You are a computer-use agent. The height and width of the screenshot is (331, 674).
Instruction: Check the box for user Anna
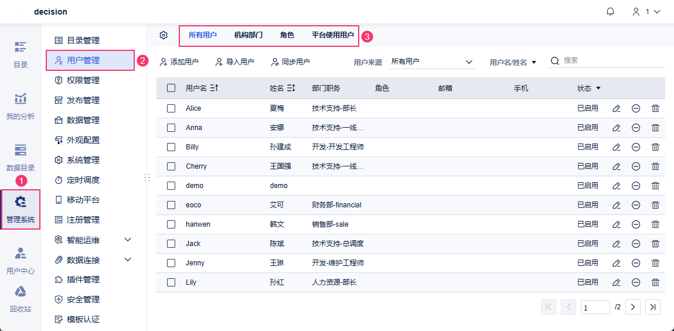click(171, 128)
